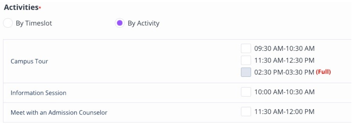This screenshot has width=355, height=126.
Task: Select the By Activity radio button circle
Action: [120, 23]
